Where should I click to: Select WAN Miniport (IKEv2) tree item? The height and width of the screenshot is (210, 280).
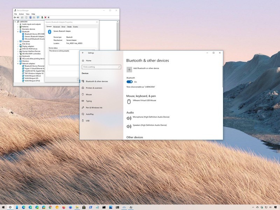33,76
